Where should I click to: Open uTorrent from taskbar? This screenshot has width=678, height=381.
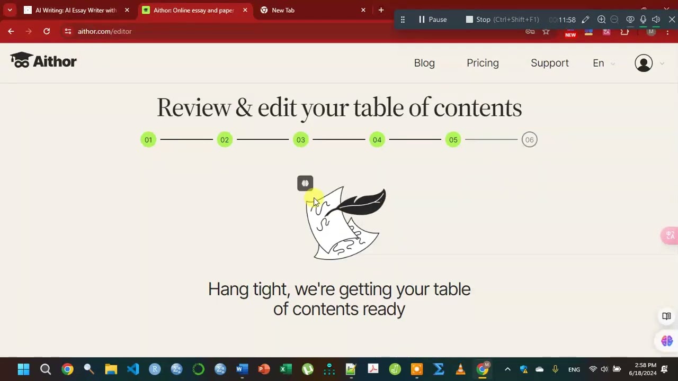pos(308,369)
